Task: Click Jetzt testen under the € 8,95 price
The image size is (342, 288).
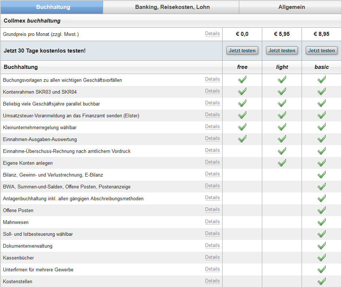Action: coord(322,50)
